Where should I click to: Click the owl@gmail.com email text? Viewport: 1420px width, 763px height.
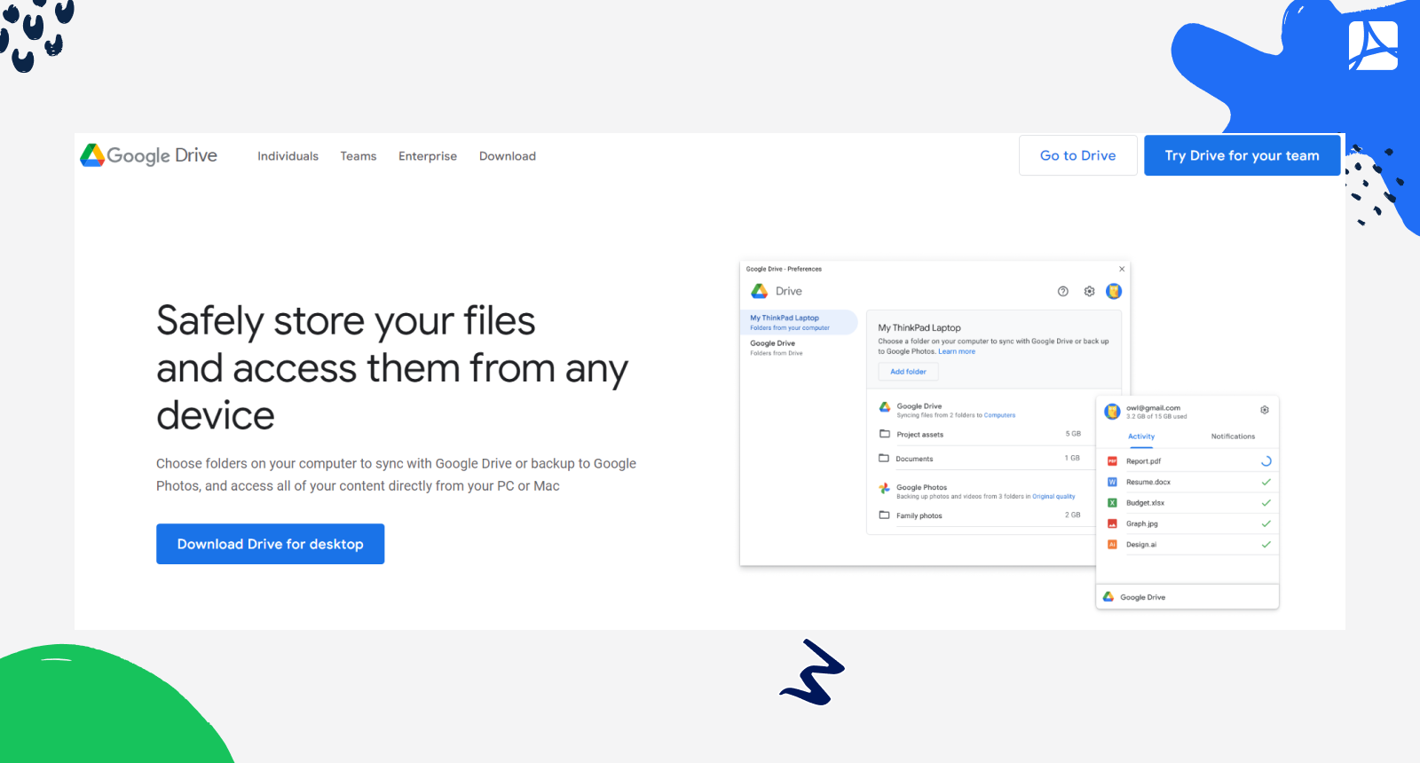tap(1153, 408)
